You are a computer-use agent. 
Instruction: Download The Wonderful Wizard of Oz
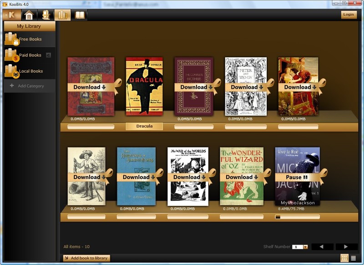pos(242,177)
